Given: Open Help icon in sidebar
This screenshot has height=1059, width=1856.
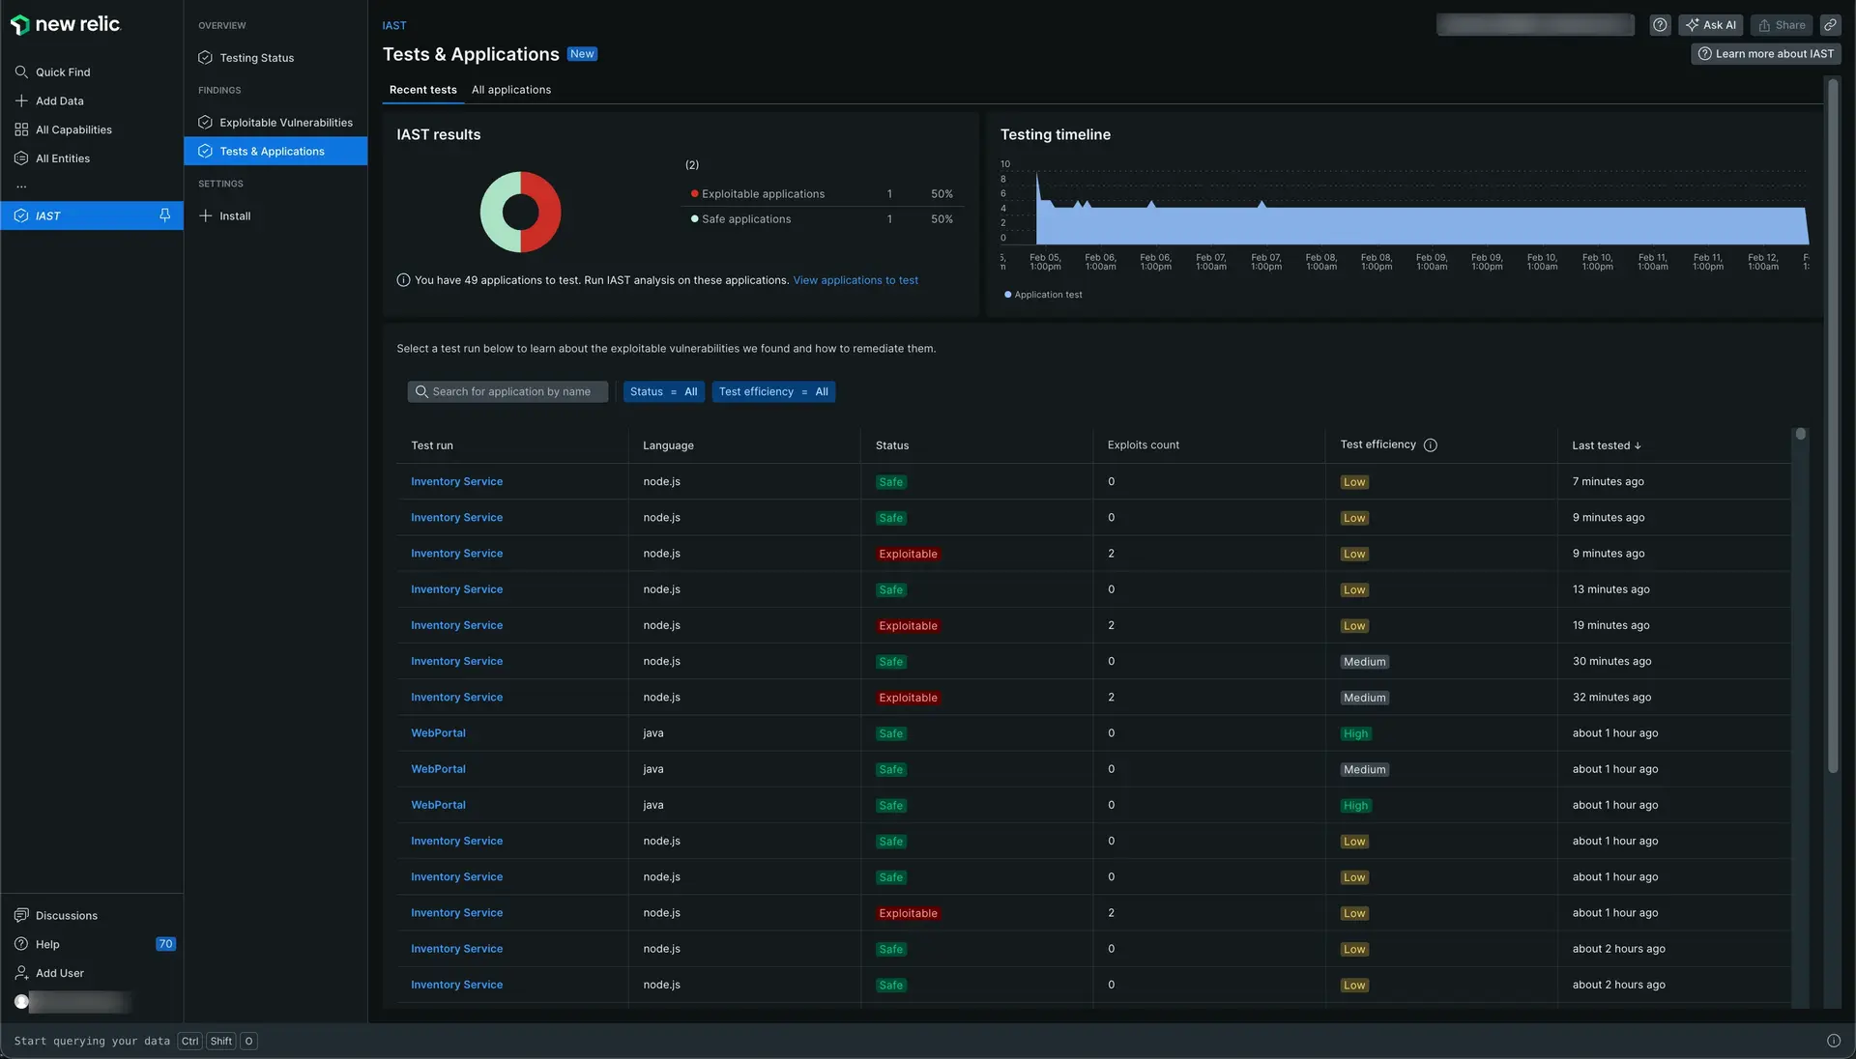Looking at the screenshot, I should [21, 944].
